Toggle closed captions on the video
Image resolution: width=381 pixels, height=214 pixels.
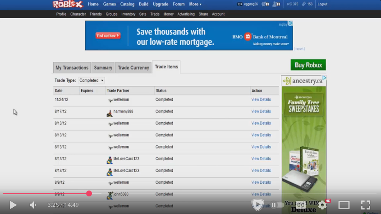[x=301, y=205]
